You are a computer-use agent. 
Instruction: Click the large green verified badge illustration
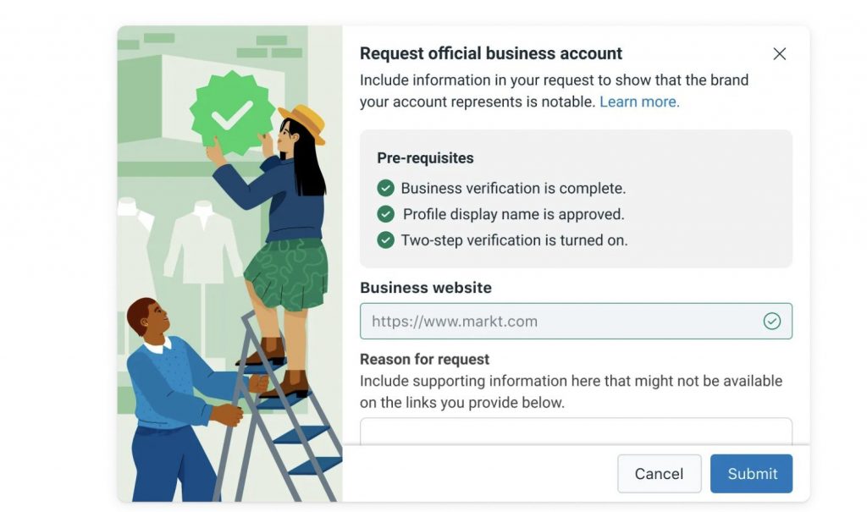pyautogui.click(x=232, y=113)
